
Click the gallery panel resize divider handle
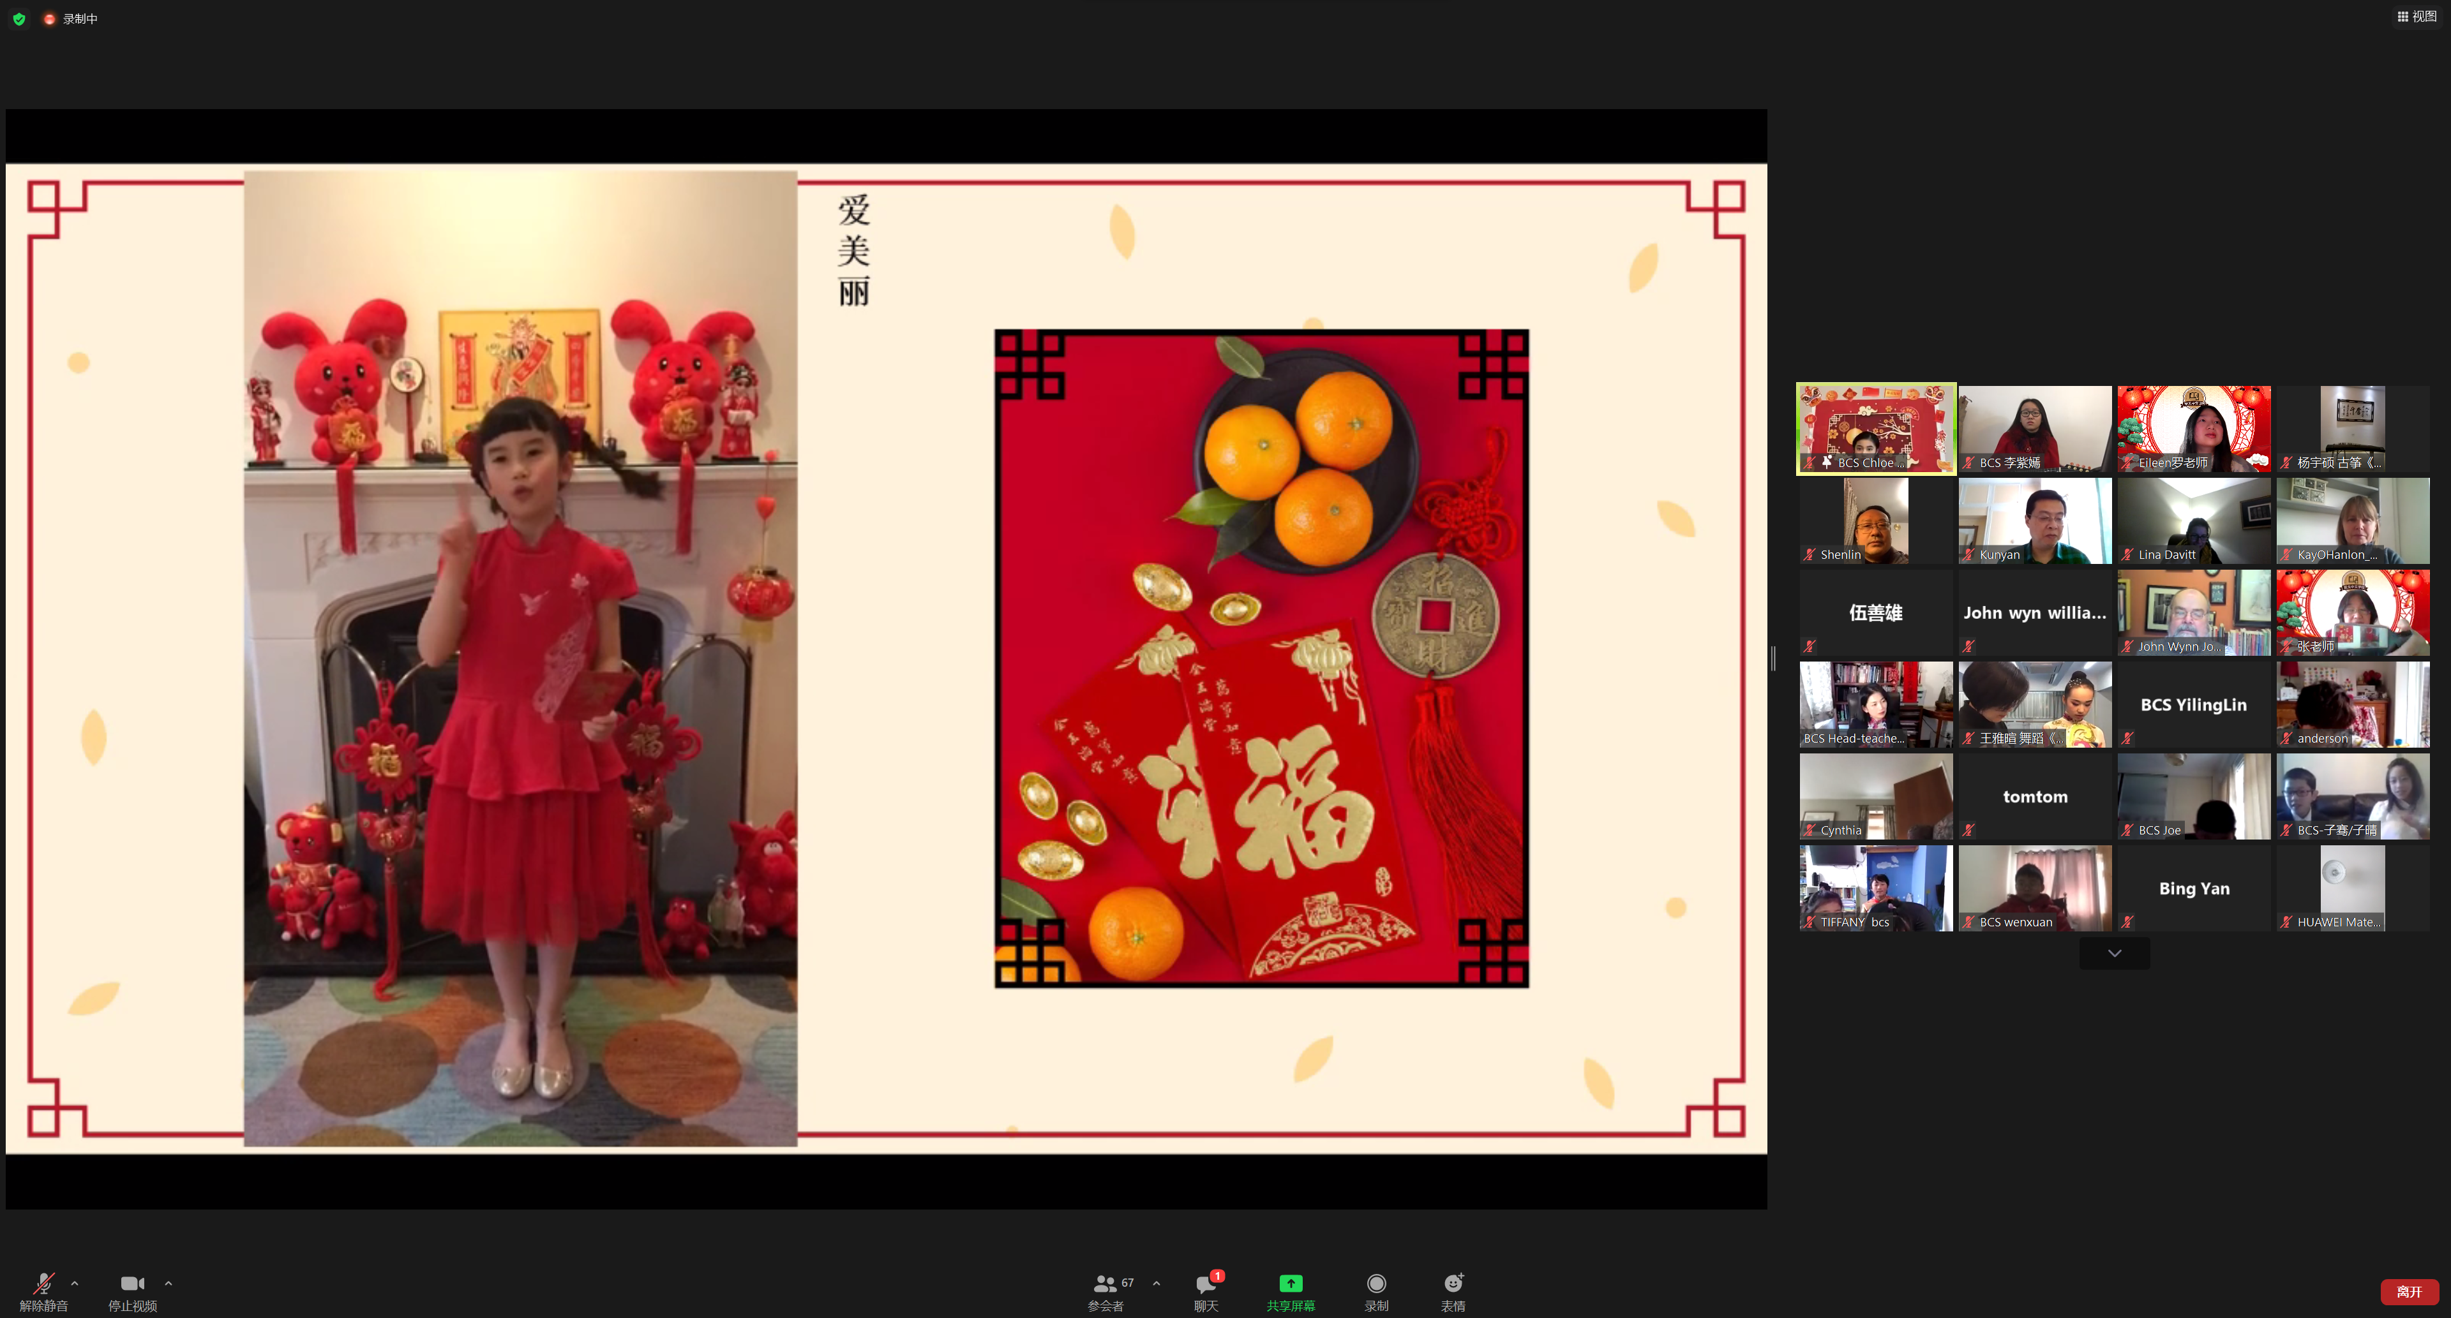(x=1774, y=658)
